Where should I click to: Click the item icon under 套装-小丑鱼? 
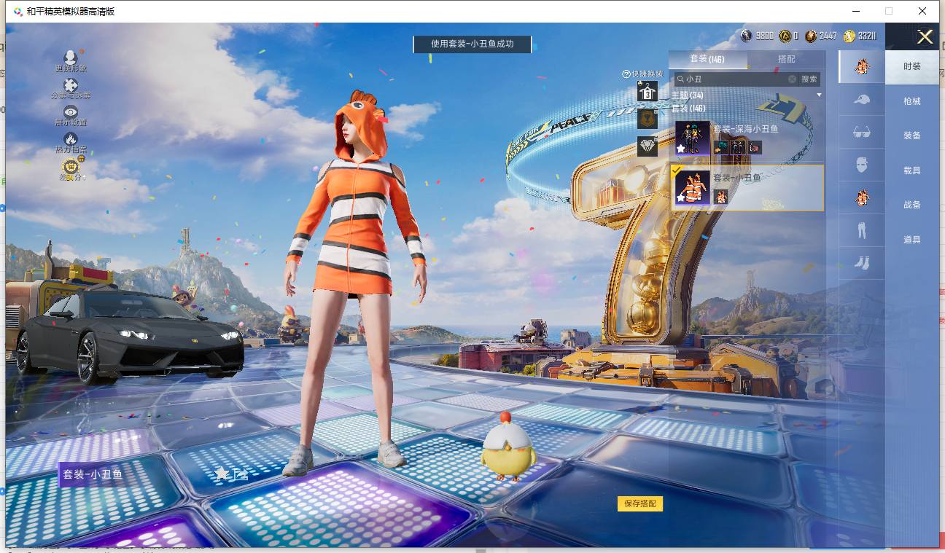coord(721,196)
